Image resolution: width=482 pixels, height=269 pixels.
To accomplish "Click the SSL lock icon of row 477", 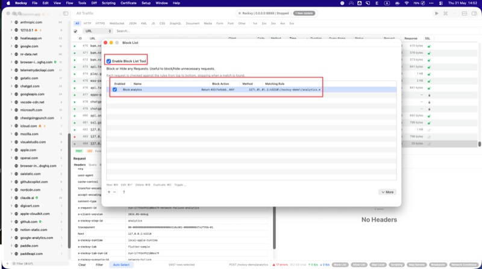I will click(429, 95).
